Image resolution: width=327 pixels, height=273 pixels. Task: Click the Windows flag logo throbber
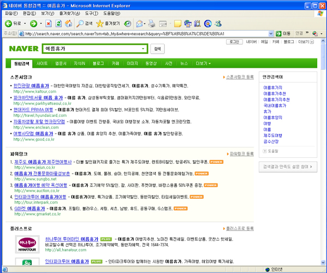coord(320,13)
